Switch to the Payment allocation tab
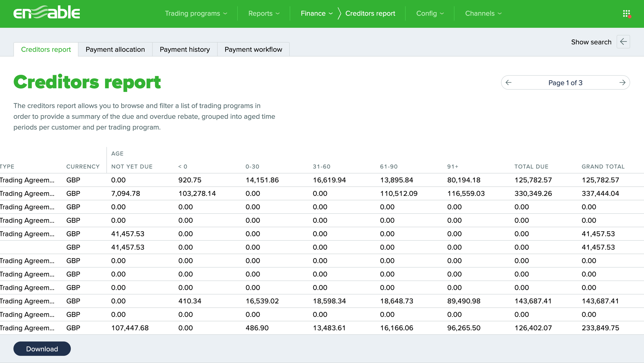Screen dimensions: 644x363 [x=115, y=49]
